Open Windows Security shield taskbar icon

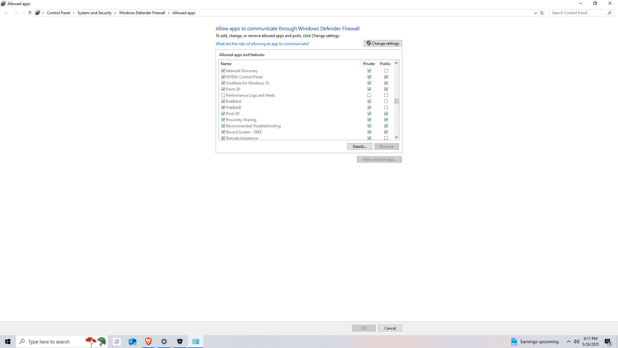pyautogui.click(x=180, y=342)
